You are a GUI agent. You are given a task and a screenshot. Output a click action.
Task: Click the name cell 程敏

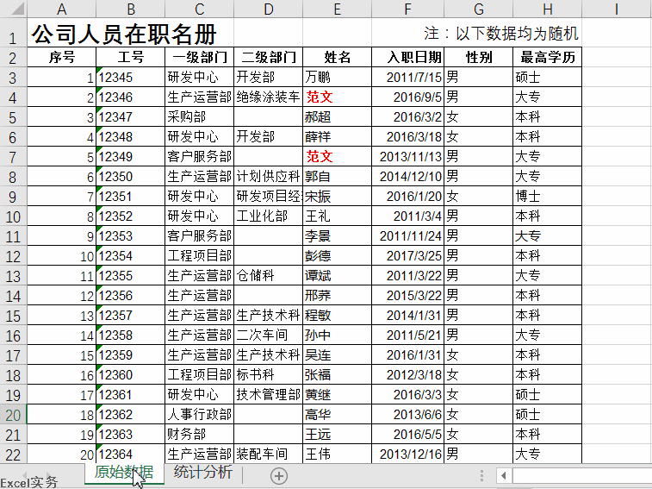(338, 316)
